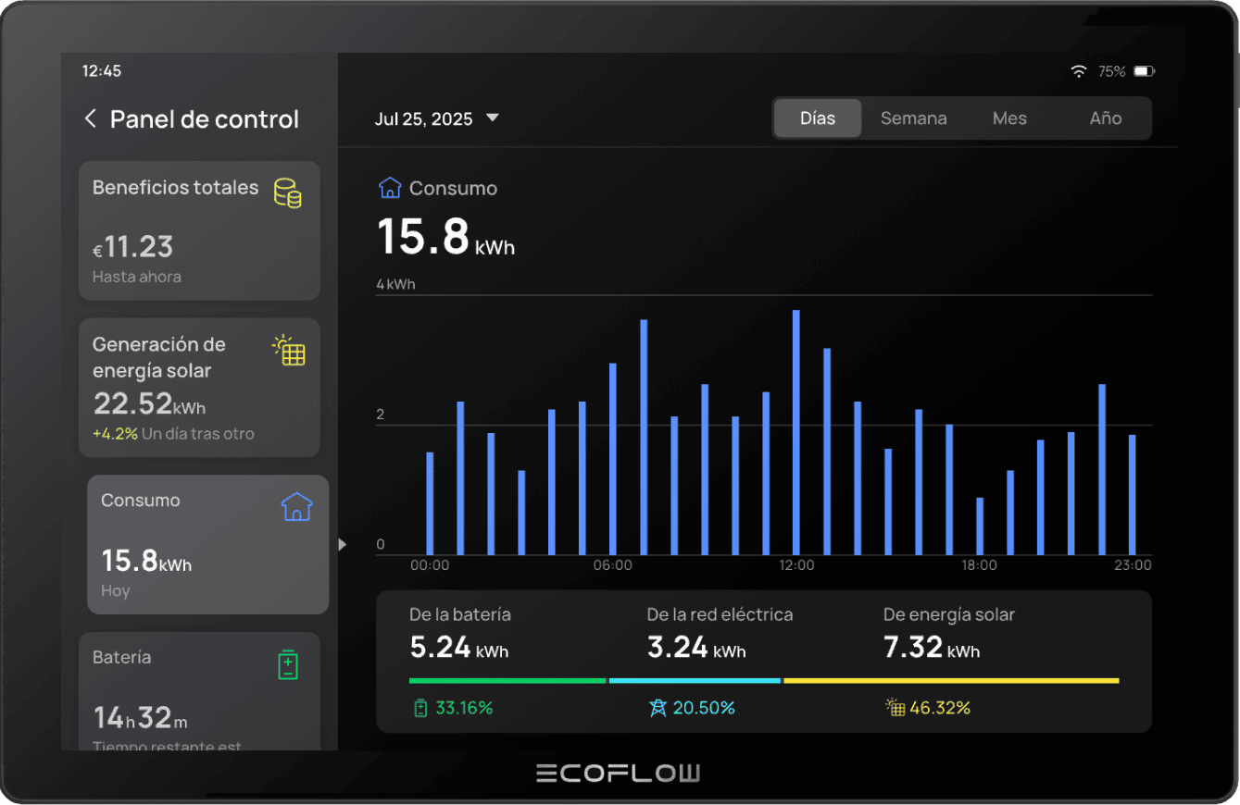The width and height of the screenshot is (1240, 805).
Task: Click the solar panel icon in Generación card
Action: coord(289,351)
